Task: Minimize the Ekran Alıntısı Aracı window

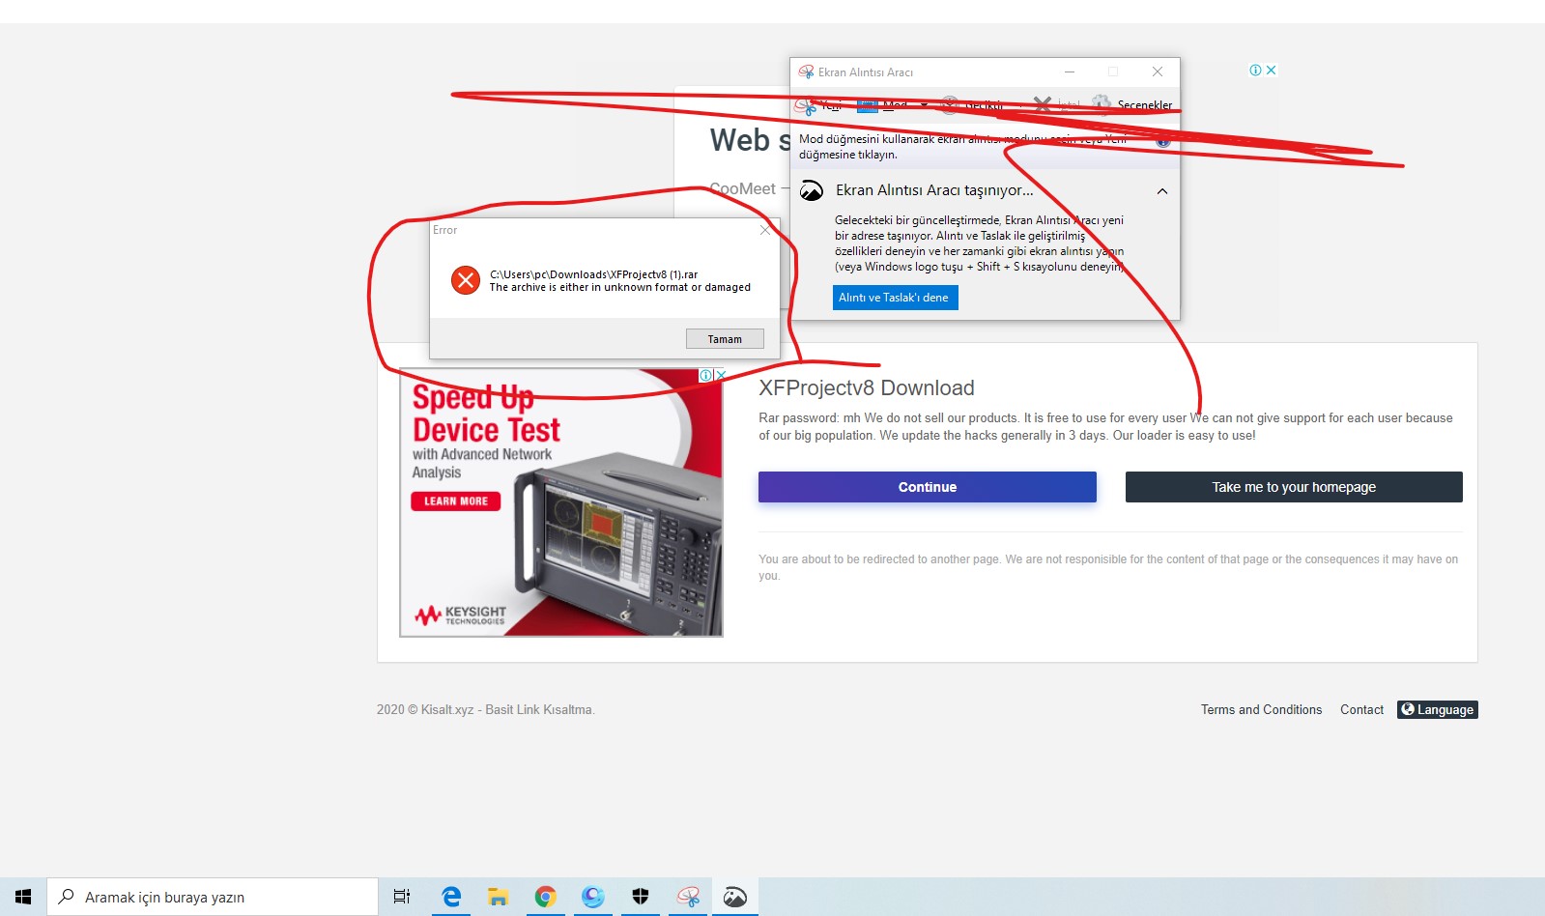Action: coord(1070,72)
